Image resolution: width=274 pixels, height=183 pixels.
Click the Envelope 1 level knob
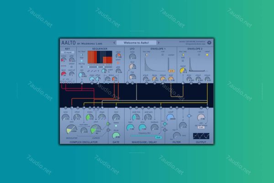pos(171,79)
